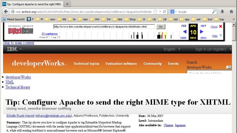237x133 pixels.
Task: Click the magnifier icon in the Google search box
Action: point(214,12)
